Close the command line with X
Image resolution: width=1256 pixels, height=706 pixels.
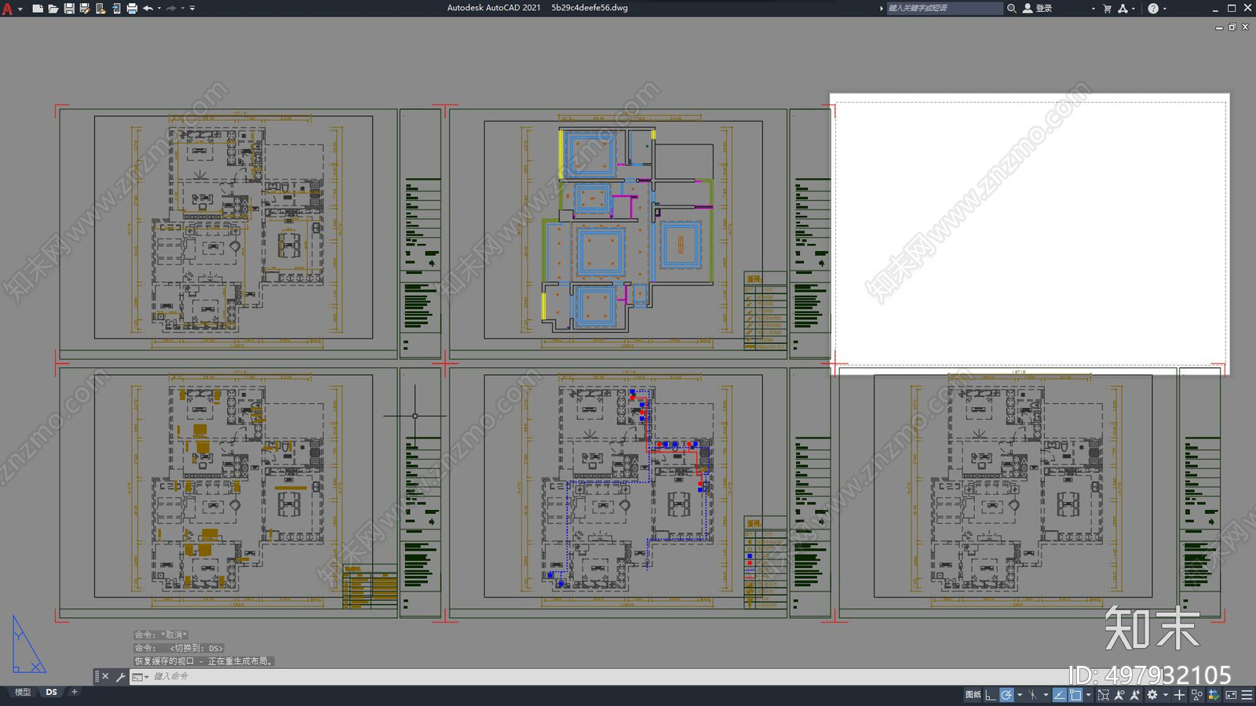click(x=105, y=676)
